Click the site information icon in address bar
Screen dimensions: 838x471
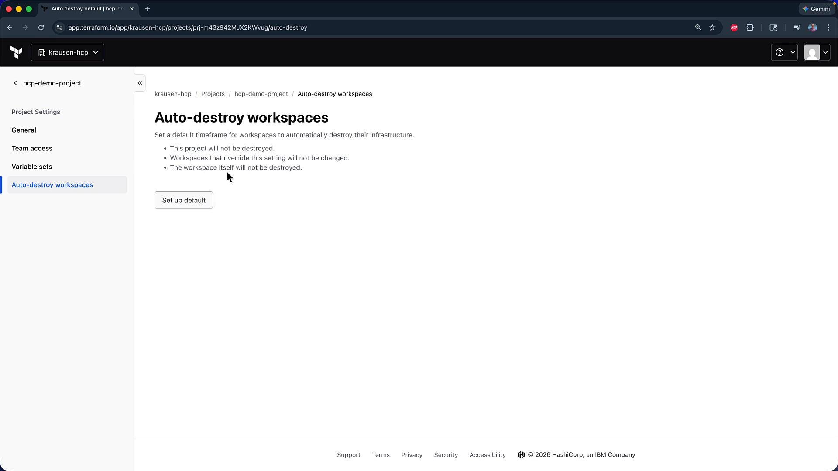click(x=60, y=27)
